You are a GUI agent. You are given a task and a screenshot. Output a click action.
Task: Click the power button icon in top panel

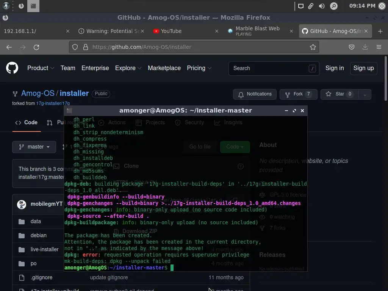(x=382, y=6)
